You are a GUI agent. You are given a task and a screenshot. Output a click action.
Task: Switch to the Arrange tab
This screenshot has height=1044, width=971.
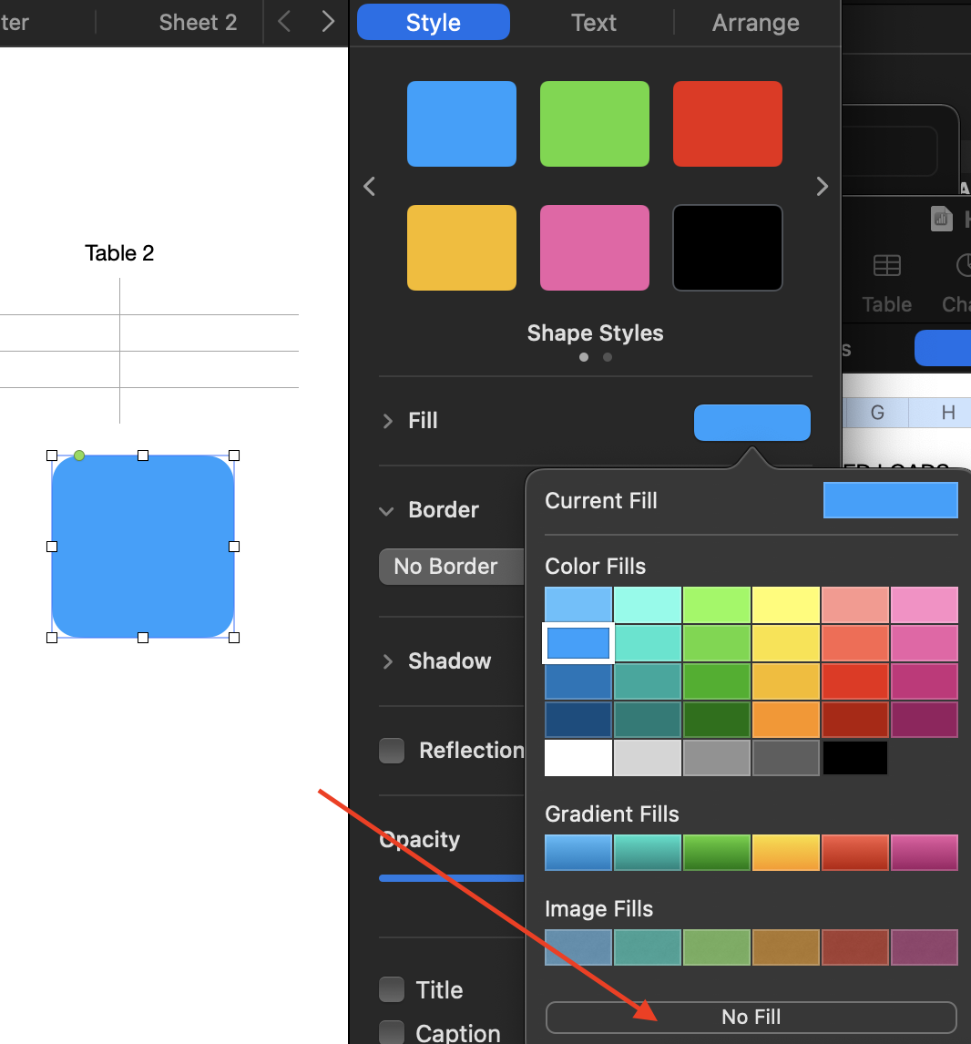pyautogui.click(x=755, y=23)
